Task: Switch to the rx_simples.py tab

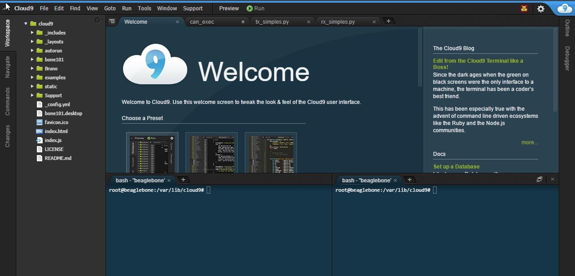Action: click(338, 22)
